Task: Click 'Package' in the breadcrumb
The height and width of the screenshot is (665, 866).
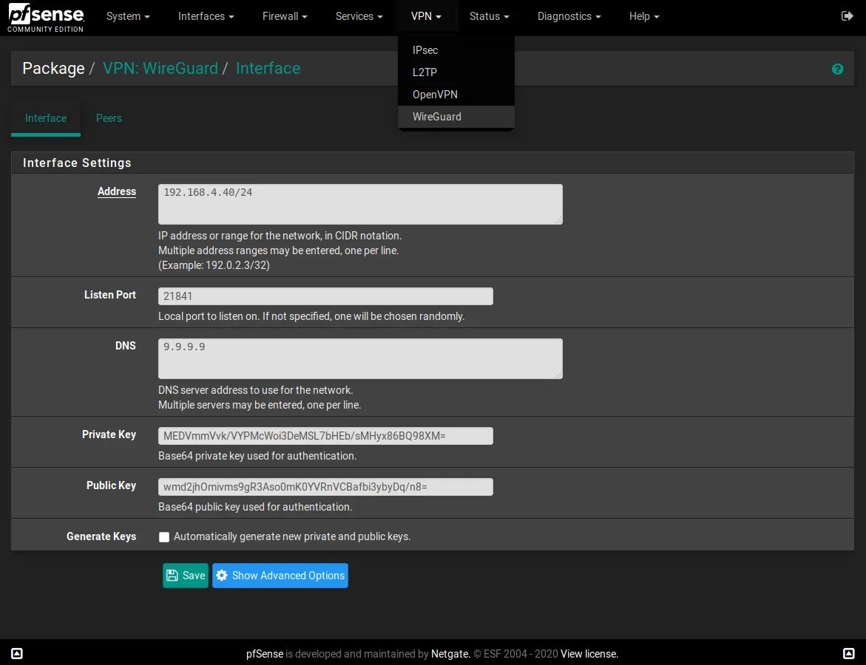Action: 53,69
